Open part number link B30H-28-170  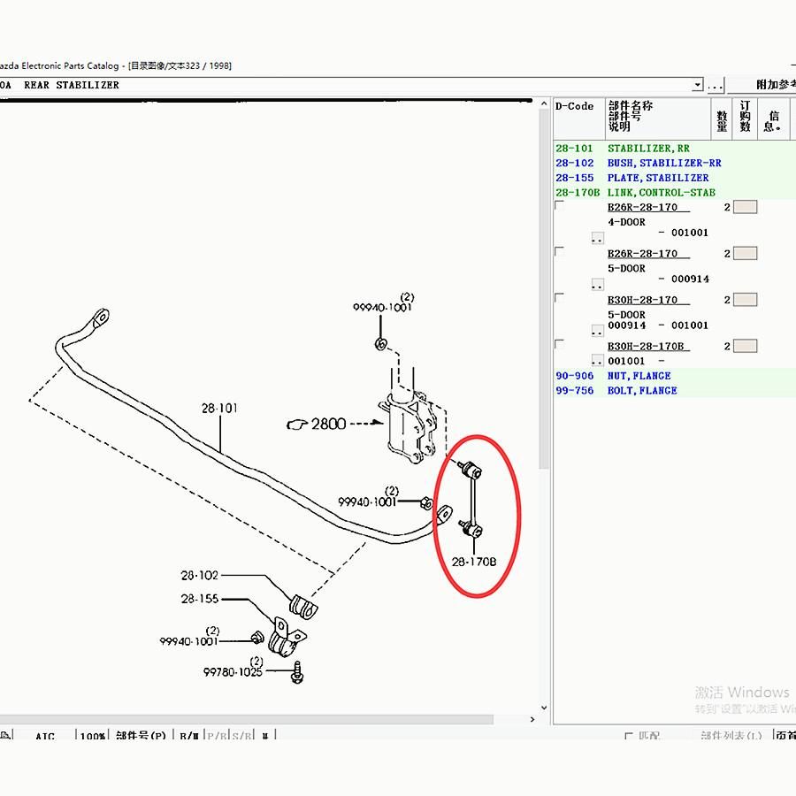tap(642, 300)
